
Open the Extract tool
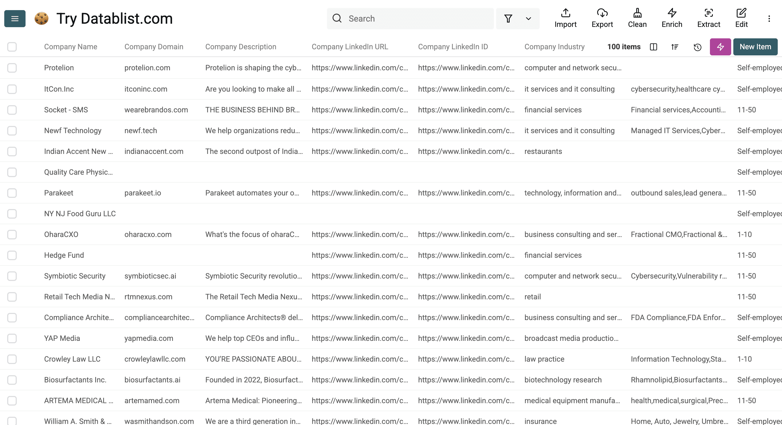click(709, 13)
